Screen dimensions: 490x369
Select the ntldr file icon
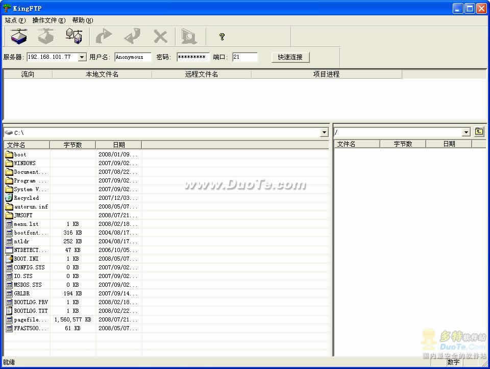coord(9,242)
